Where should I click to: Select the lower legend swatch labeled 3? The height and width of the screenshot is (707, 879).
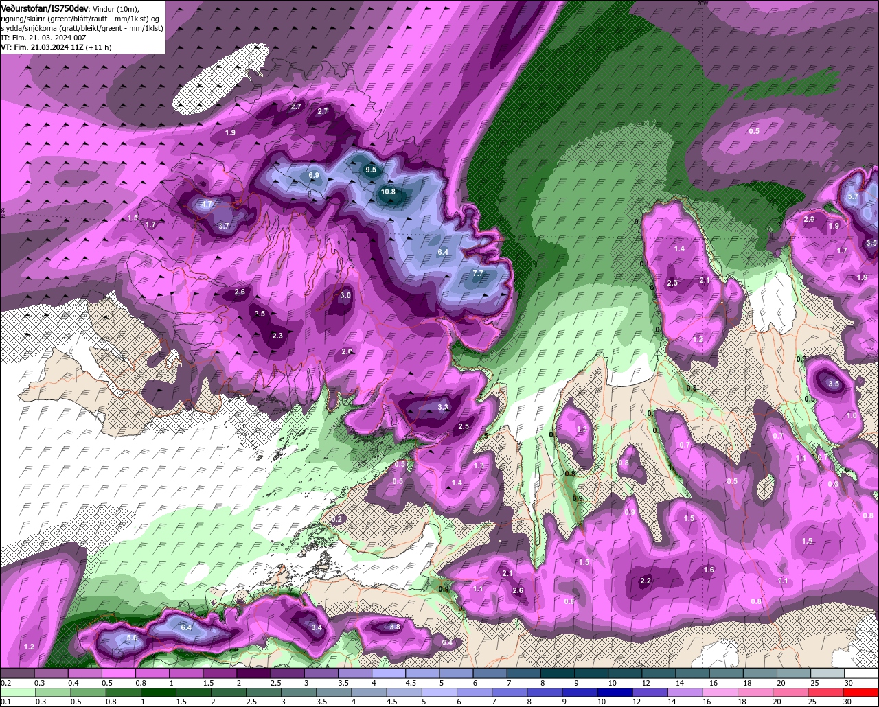point(299,693)
